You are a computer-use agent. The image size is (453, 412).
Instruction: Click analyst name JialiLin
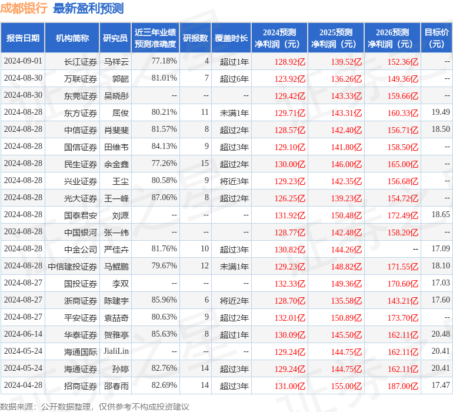pos(116,351)
